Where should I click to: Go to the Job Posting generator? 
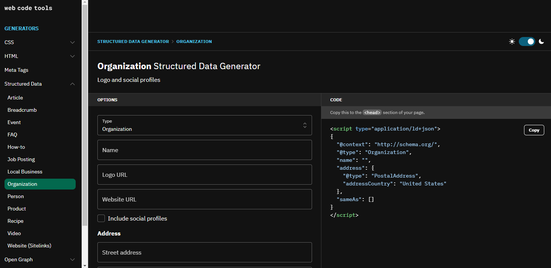tap(21, 159)
